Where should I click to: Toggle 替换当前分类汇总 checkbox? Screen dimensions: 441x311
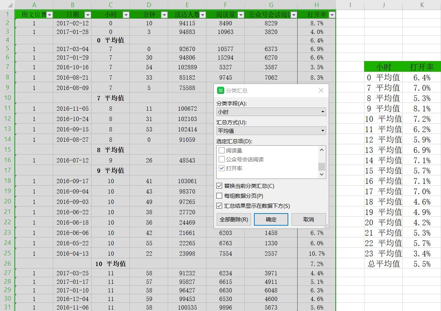[x=220, y=186]
